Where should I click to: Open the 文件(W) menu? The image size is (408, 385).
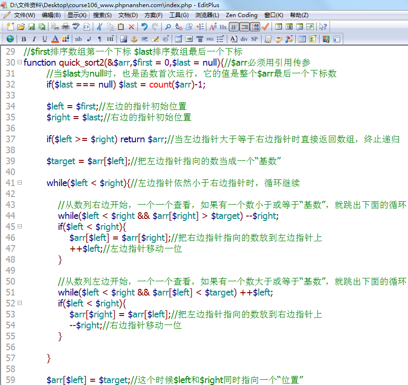pos(24,15)
